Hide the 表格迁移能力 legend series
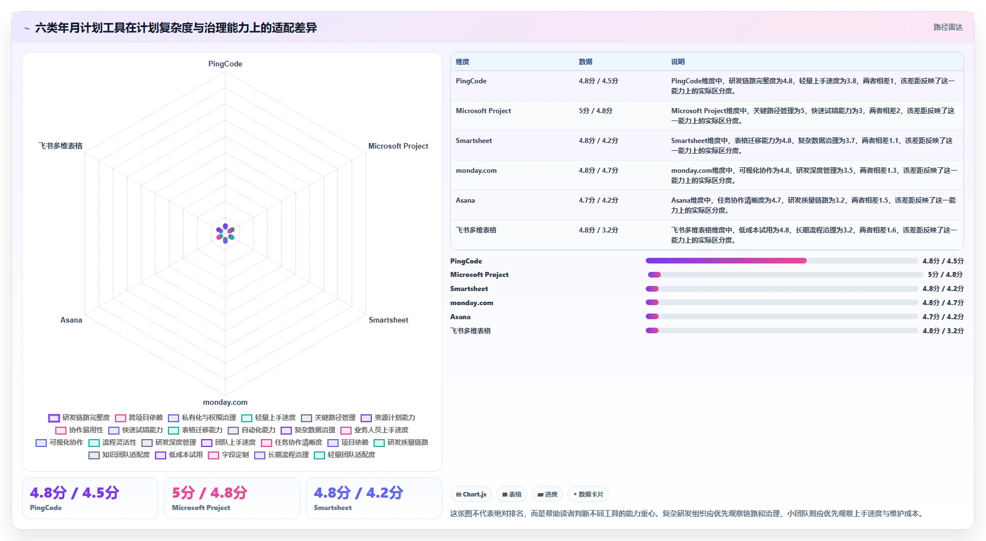 coord(195,430)
